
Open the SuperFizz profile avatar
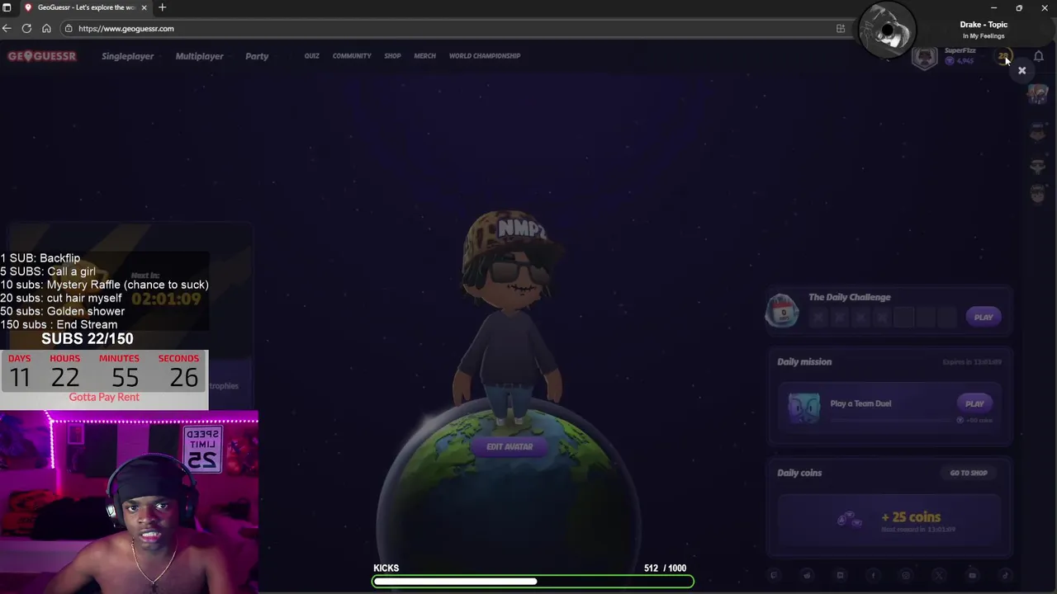(925, 58)
